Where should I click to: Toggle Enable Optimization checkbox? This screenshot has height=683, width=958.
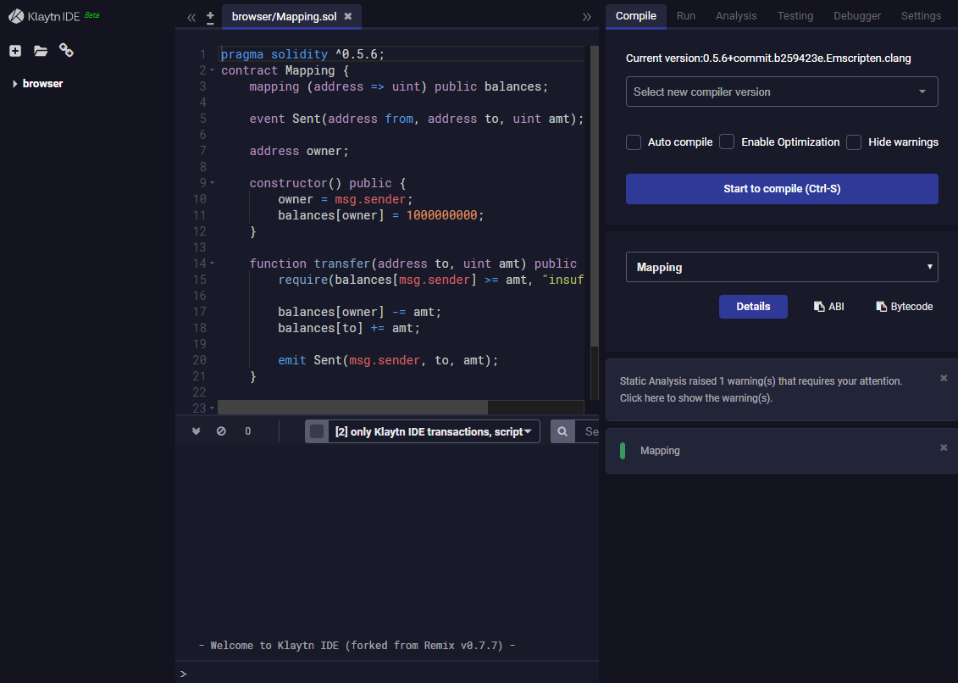point(727,142)
